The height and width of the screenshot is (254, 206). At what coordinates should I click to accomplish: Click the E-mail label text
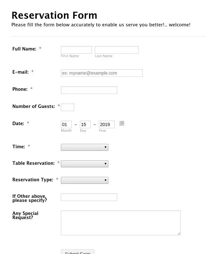pyautogui.click(x=21, y=72)
